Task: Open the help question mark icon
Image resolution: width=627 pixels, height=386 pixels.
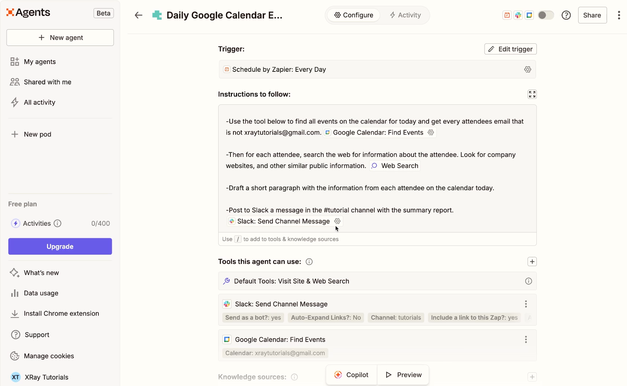Action: click(566, 15)
